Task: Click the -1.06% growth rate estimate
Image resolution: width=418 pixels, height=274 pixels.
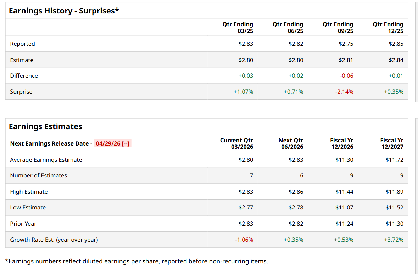Action: coord(244,240)
